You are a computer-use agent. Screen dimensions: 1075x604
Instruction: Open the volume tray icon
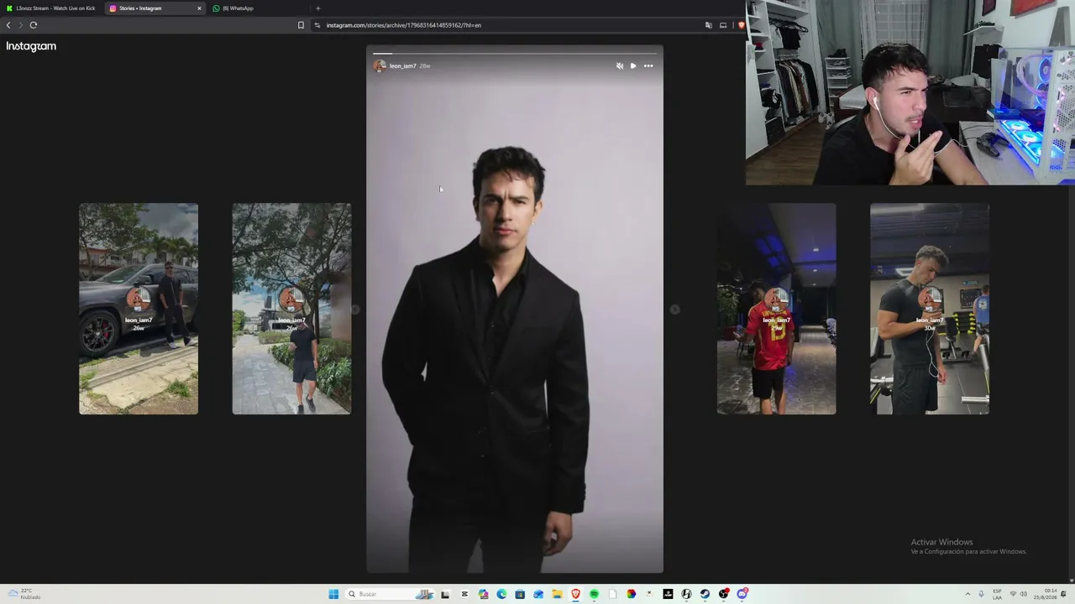pyautogui.click(x=1024, y=594)
